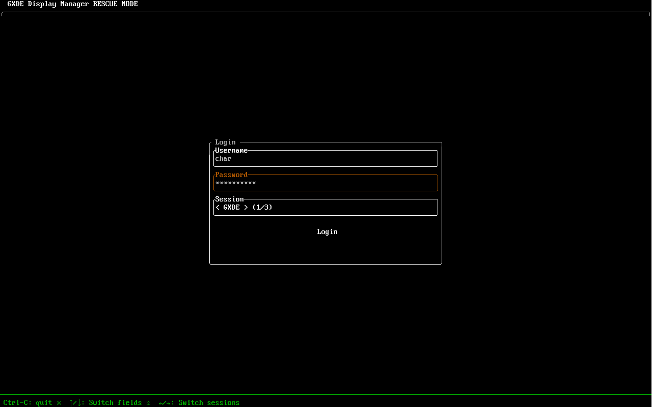Image resolution: width=652 pixels, height=407 pixels.
Task: Click the Login button
Action: [327, 231]
